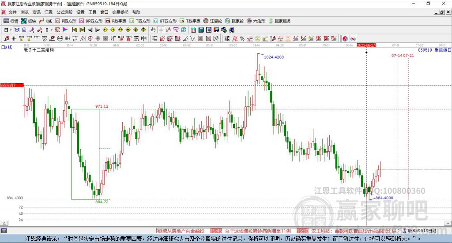This screenshot has height=243, width=452.
Task: Expand the 日 period dropdown arrow
Action: click(11, 30)
